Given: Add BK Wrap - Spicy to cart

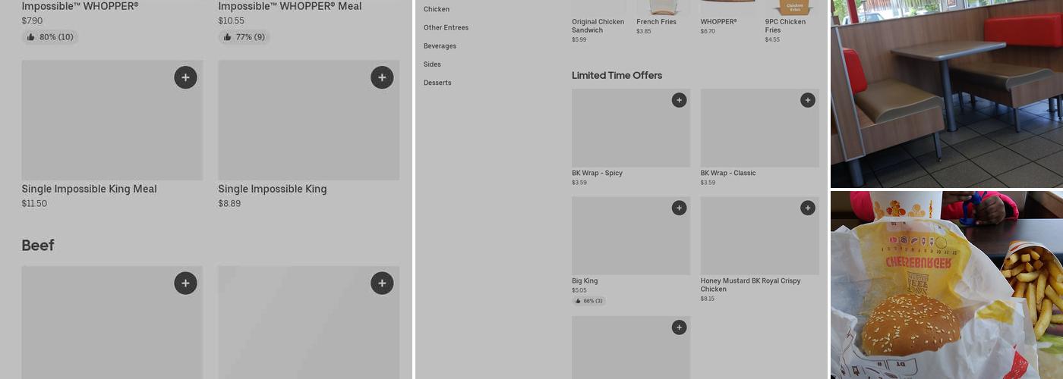Looking at the screenshot, I should [679, 100].
